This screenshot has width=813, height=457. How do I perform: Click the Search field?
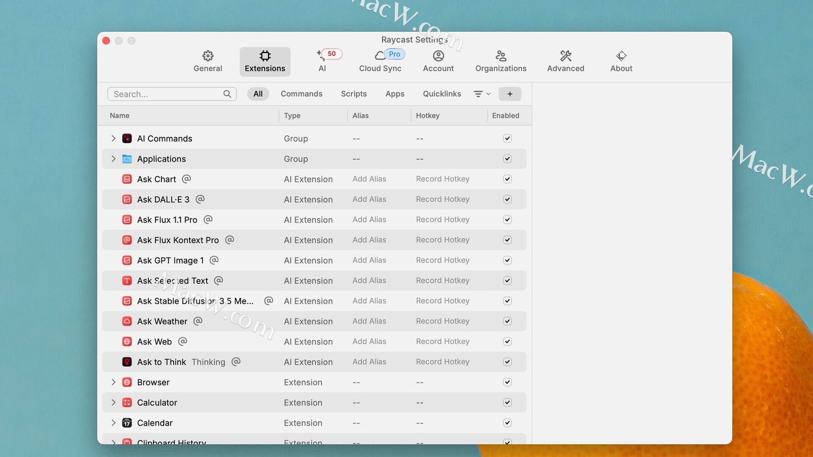click(x=172, y=94)
